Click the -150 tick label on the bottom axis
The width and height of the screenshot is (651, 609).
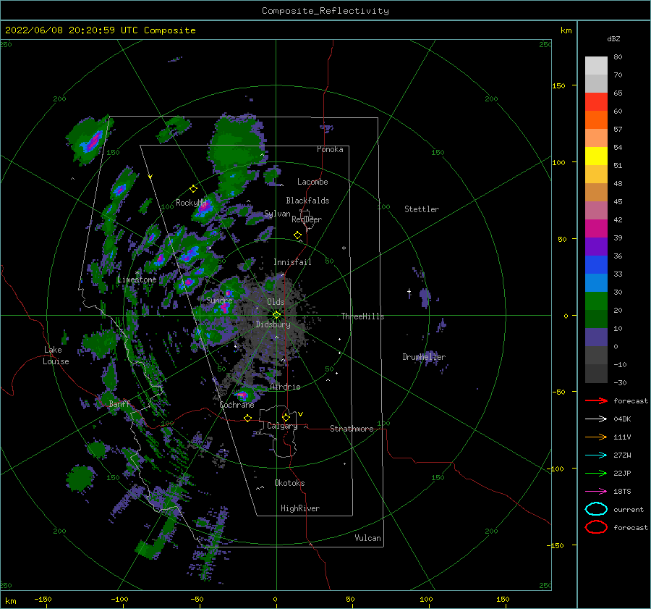coord(43,599)
